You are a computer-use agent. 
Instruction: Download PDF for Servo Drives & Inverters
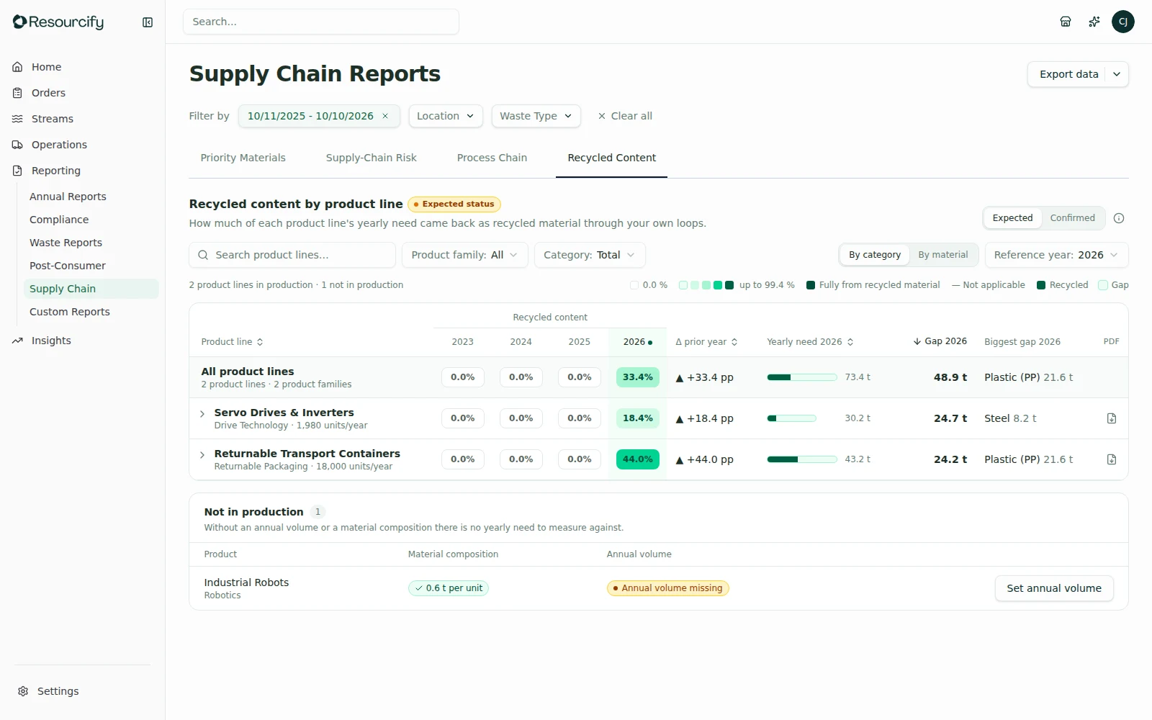(1112, 418)
